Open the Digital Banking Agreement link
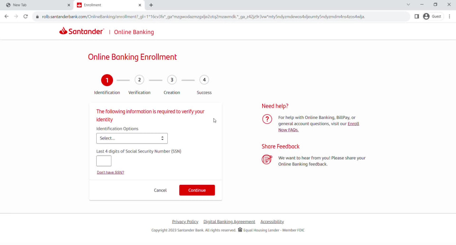Image resolution: width=456 pixels, height=245 pixels. (229, 221)
